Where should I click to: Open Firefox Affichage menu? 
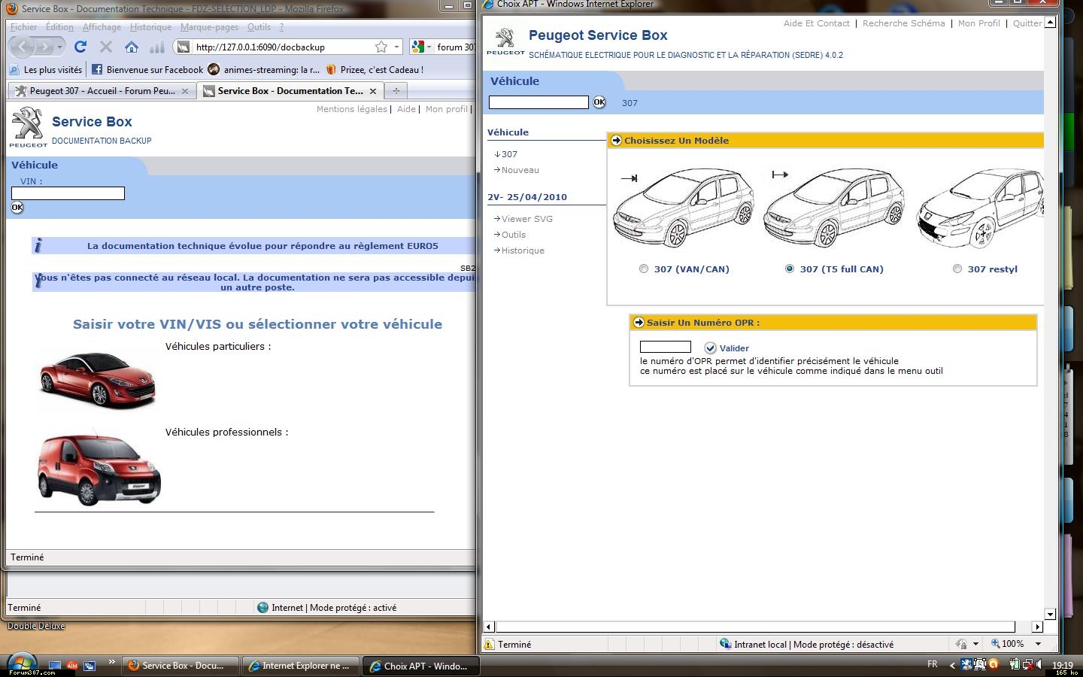102,27
